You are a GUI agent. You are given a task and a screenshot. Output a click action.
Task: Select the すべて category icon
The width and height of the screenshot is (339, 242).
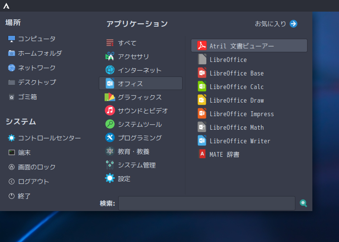tap(110, 43)
